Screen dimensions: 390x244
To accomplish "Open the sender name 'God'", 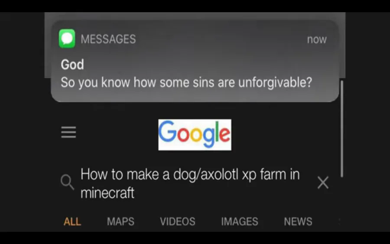I will click(72, 65).
